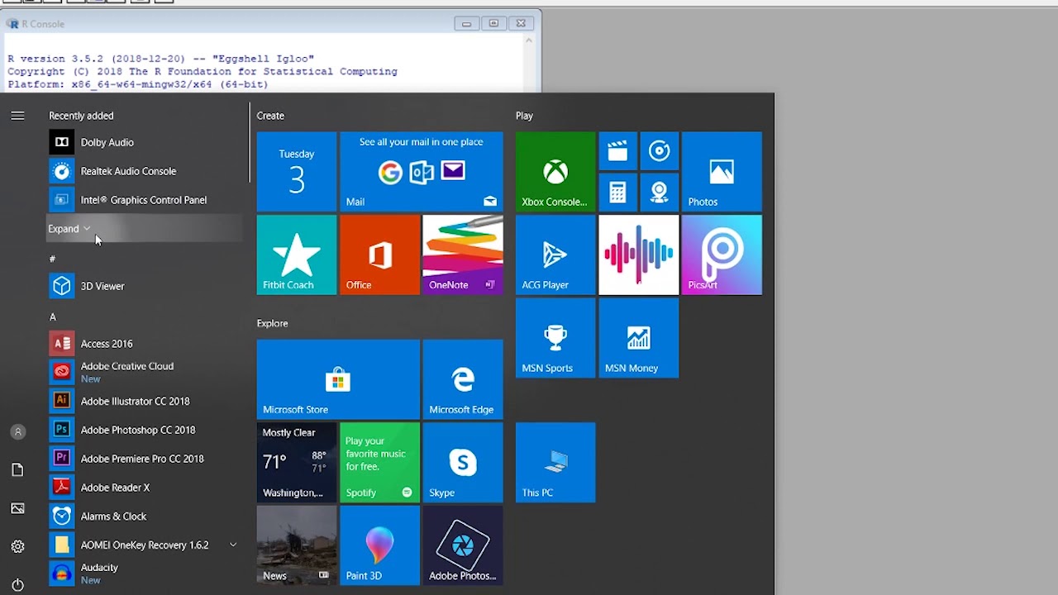1058x595 pixels.
Task: Launch Audacity from the app list
Action: 145,574
